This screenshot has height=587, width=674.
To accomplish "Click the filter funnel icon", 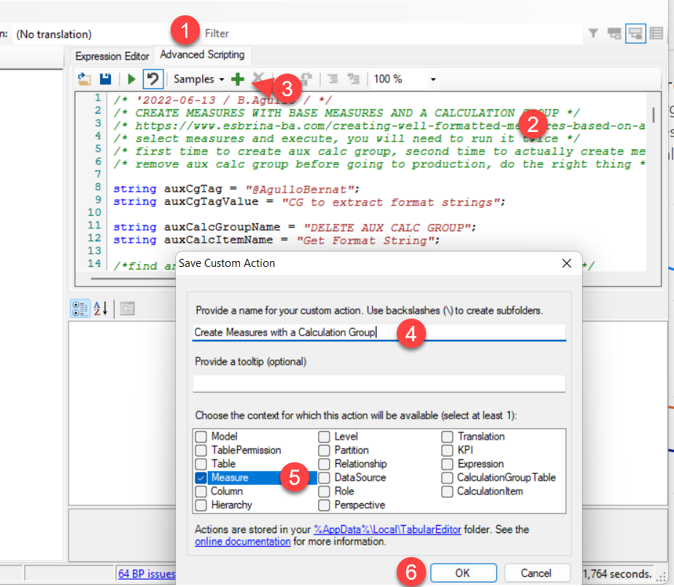I will pyautogui.click(x=594, y=34).
